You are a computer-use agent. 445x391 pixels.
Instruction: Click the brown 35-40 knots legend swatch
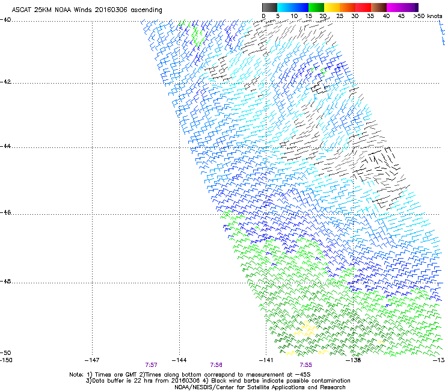379,7
